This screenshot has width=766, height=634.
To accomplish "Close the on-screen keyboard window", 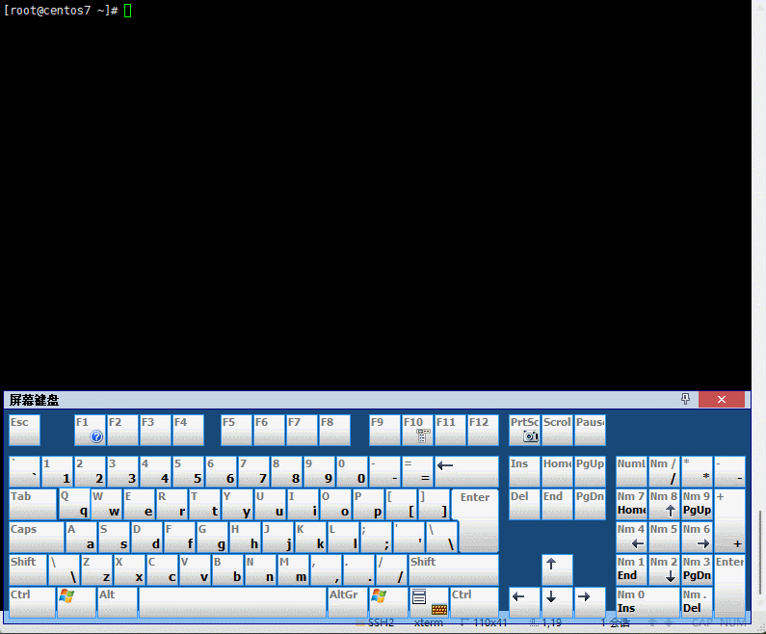I will pyautogui.click(x=722, y=399).
